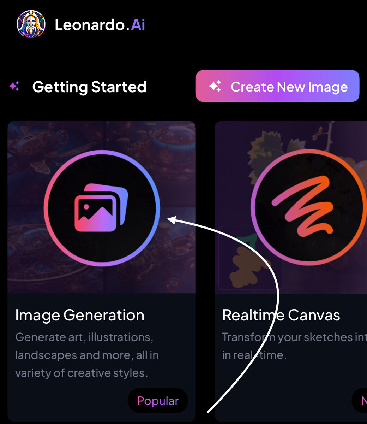Click the Popular badge on Image Generation
Viewport: 367px width, 424px height.
click(x=158, y=401)
